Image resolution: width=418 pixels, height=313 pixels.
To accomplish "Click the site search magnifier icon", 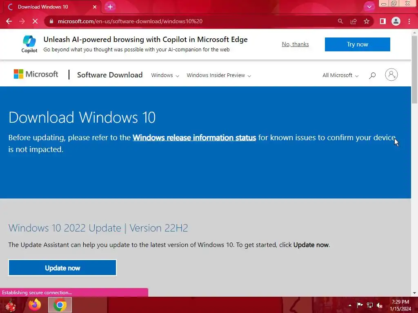I will pos(372,75).
